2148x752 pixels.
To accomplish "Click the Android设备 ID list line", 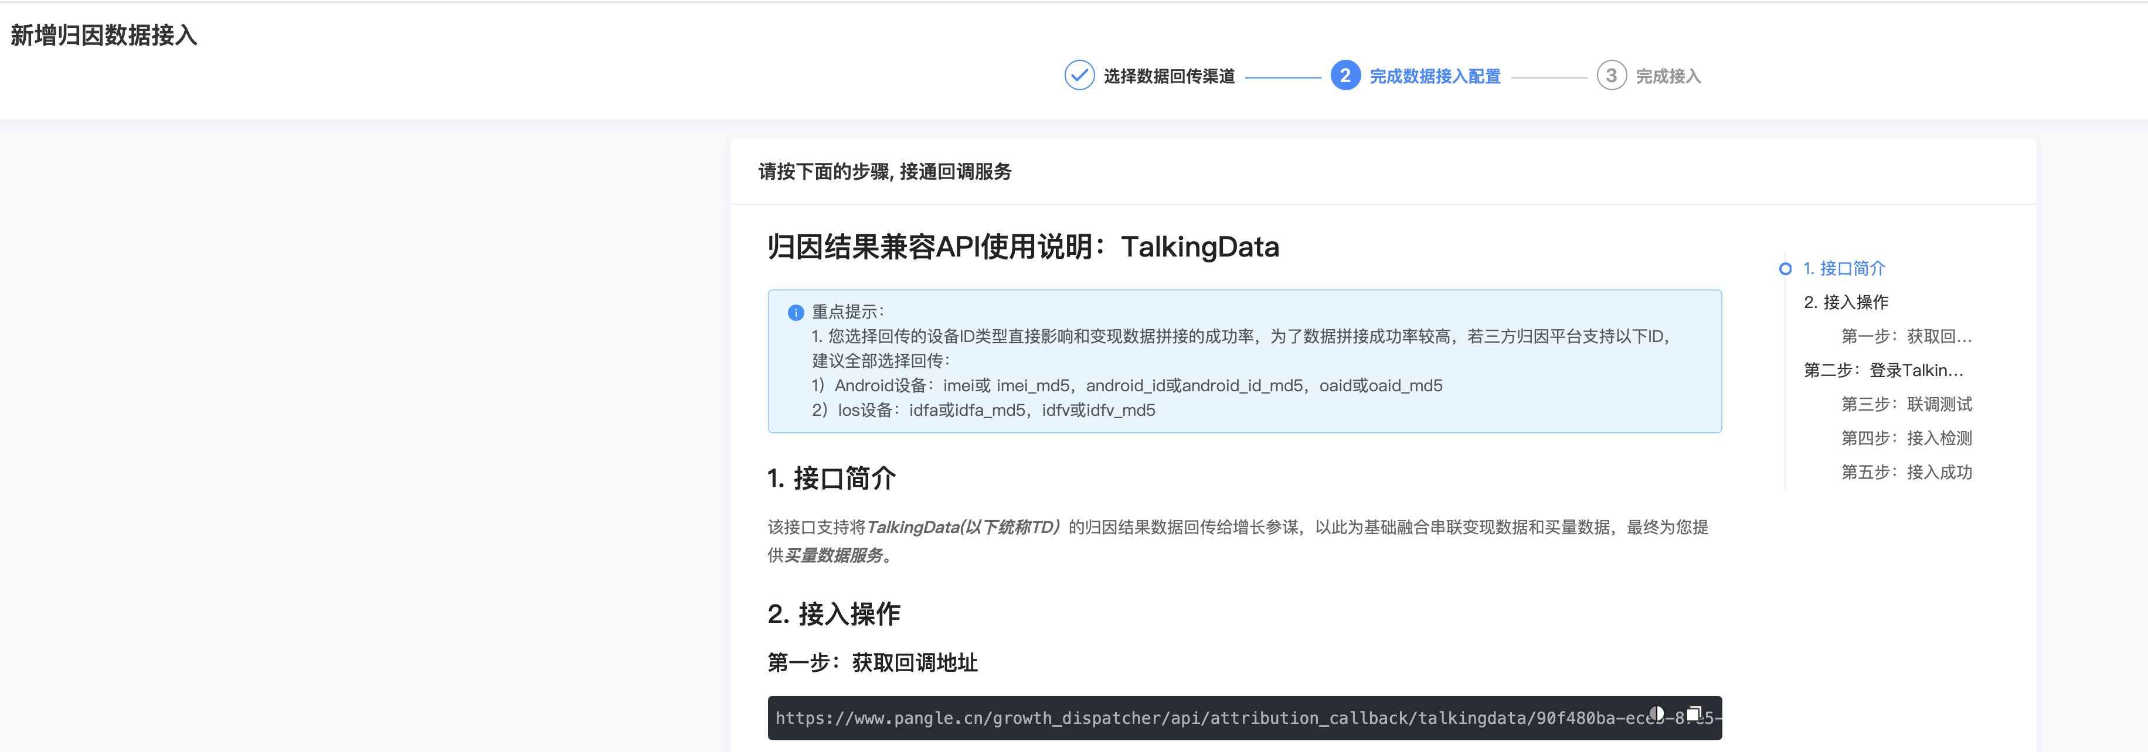I will click(x=1127, y=385).
